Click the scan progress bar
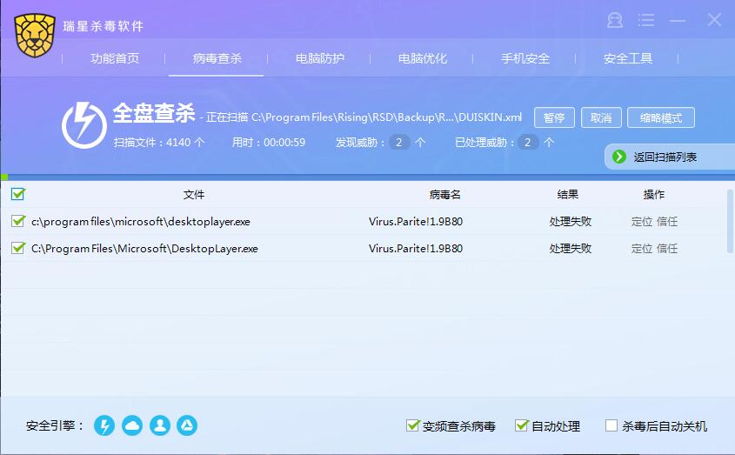Image resolution: width=735 pixels, height=455 pixels. 367,177
